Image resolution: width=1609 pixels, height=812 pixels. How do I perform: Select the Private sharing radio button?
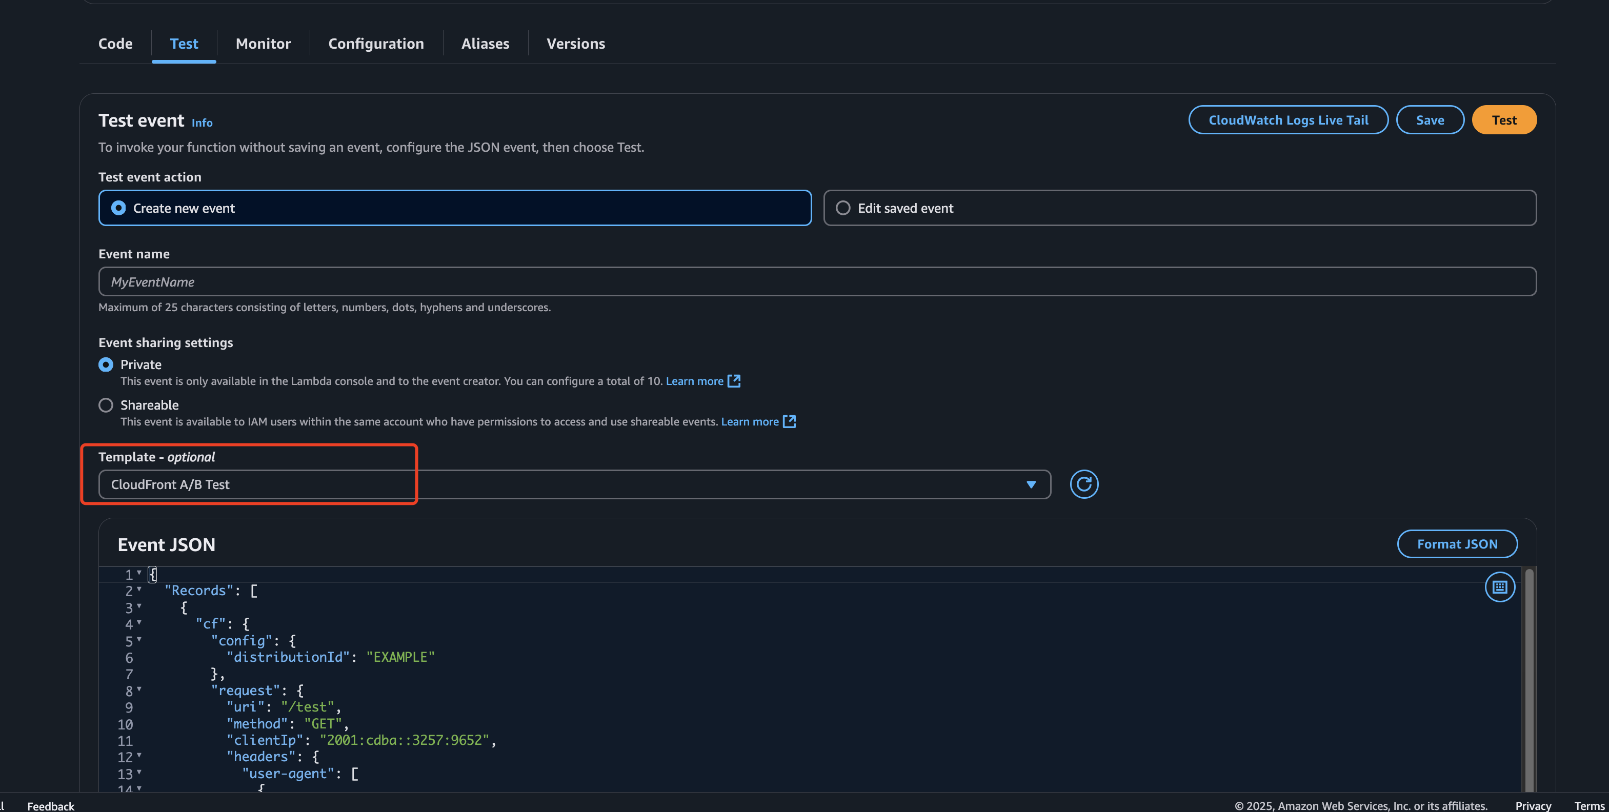pos(106,365)
